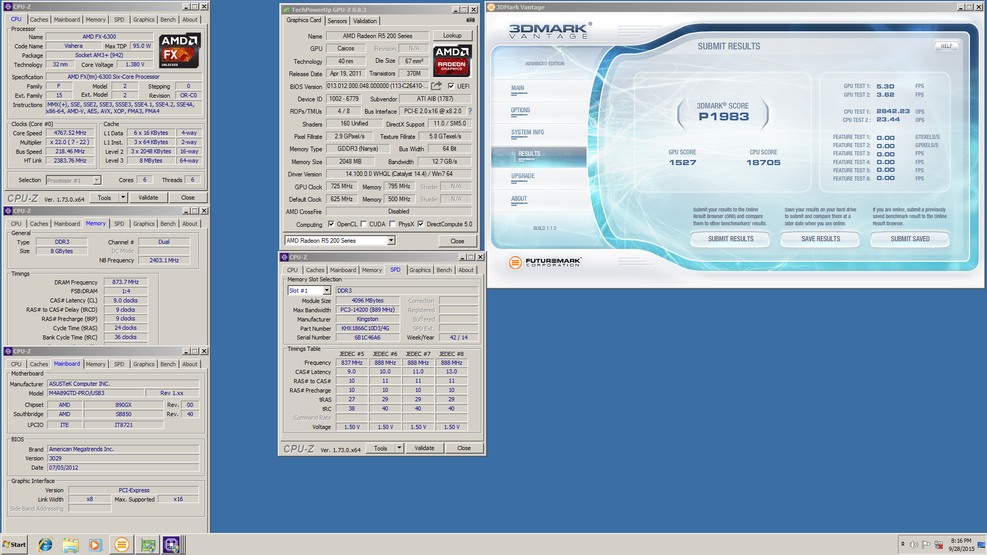
Task: Open the volume speaker tray icon
Action: [x=914, y=545]
